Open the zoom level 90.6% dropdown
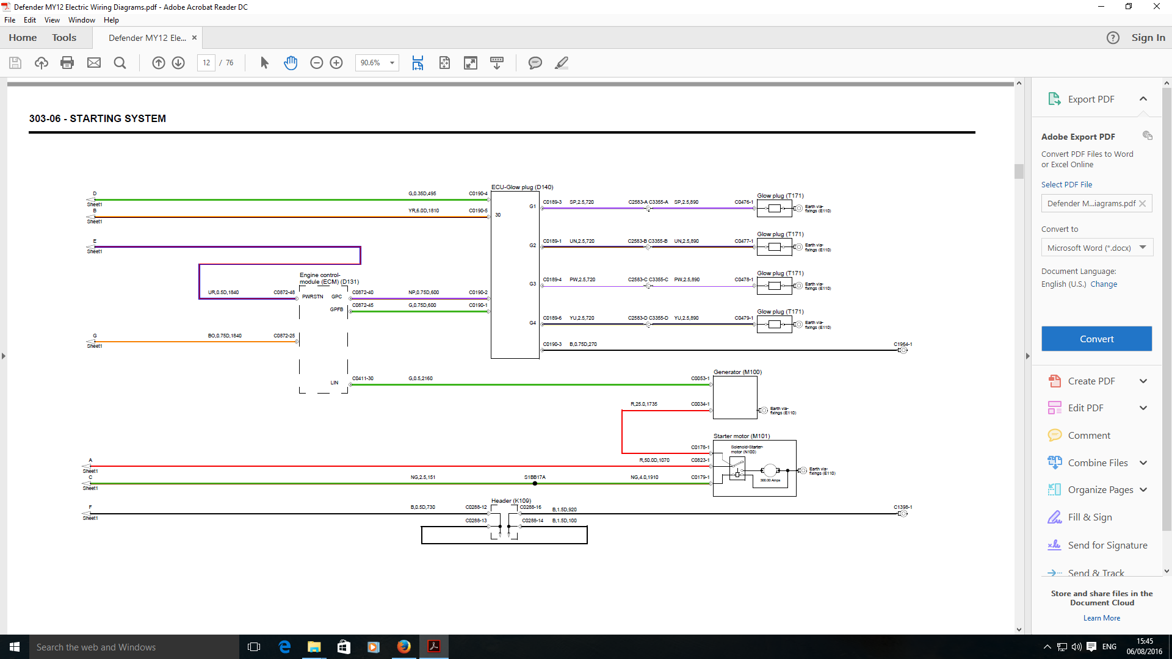The width and height of the screenshot is (1172, 659). click(x=392, y=63)
